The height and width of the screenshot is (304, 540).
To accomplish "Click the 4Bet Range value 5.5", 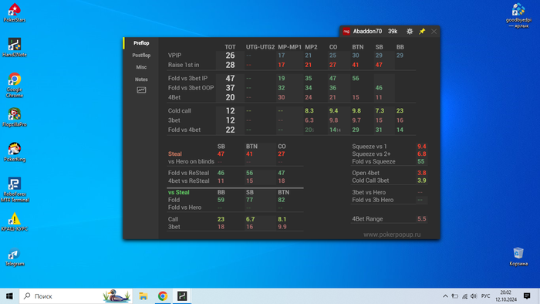I will pos(421,219).
